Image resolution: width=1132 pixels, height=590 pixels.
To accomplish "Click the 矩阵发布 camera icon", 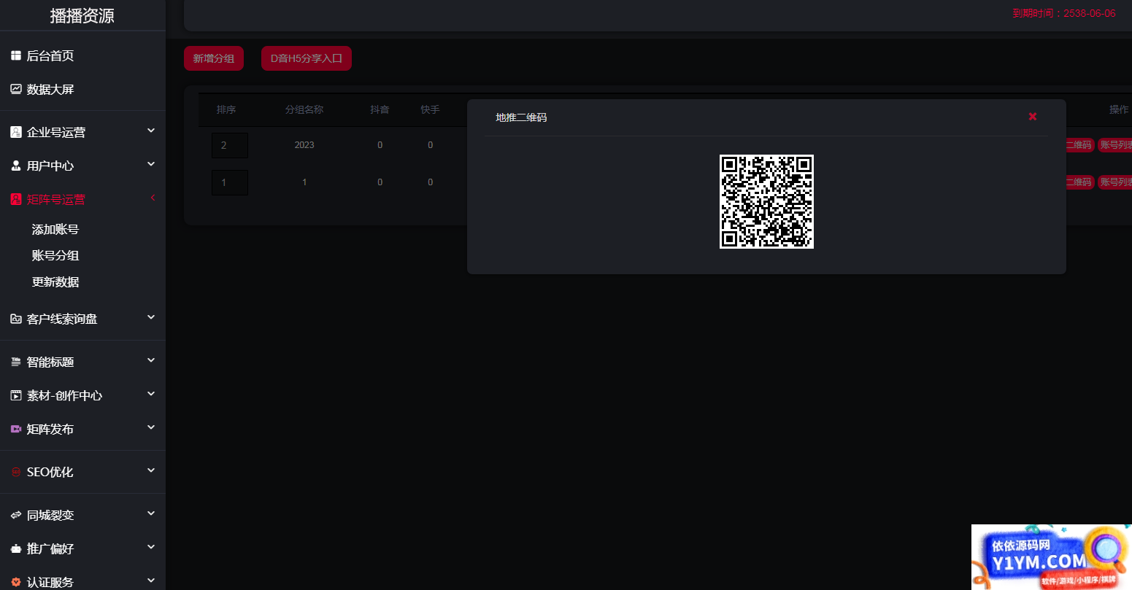I will coord(16,429).
